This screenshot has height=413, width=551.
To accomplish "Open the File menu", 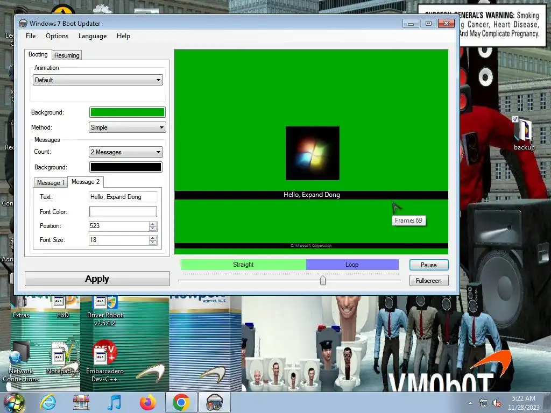I will 31,36.
